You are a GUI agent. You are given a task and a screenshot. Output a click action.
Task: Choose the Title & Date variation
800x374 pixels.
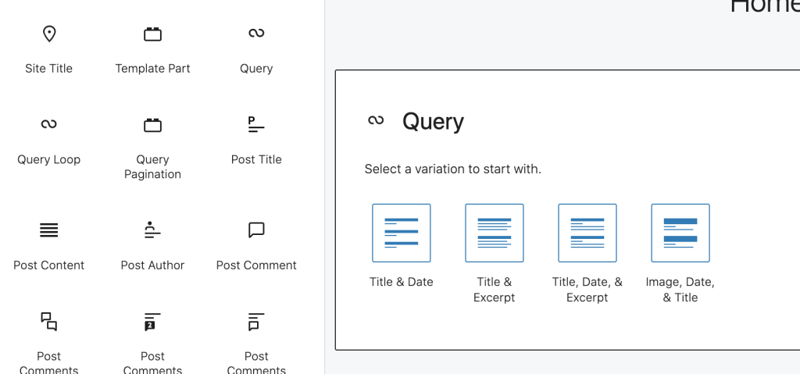coord(401,233)
